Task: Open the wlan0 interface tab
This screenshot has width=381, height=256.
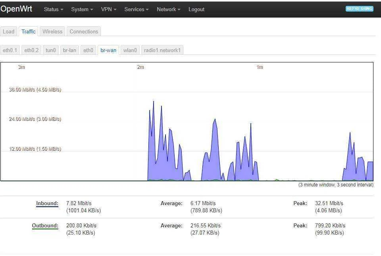Action: (130, 50)
